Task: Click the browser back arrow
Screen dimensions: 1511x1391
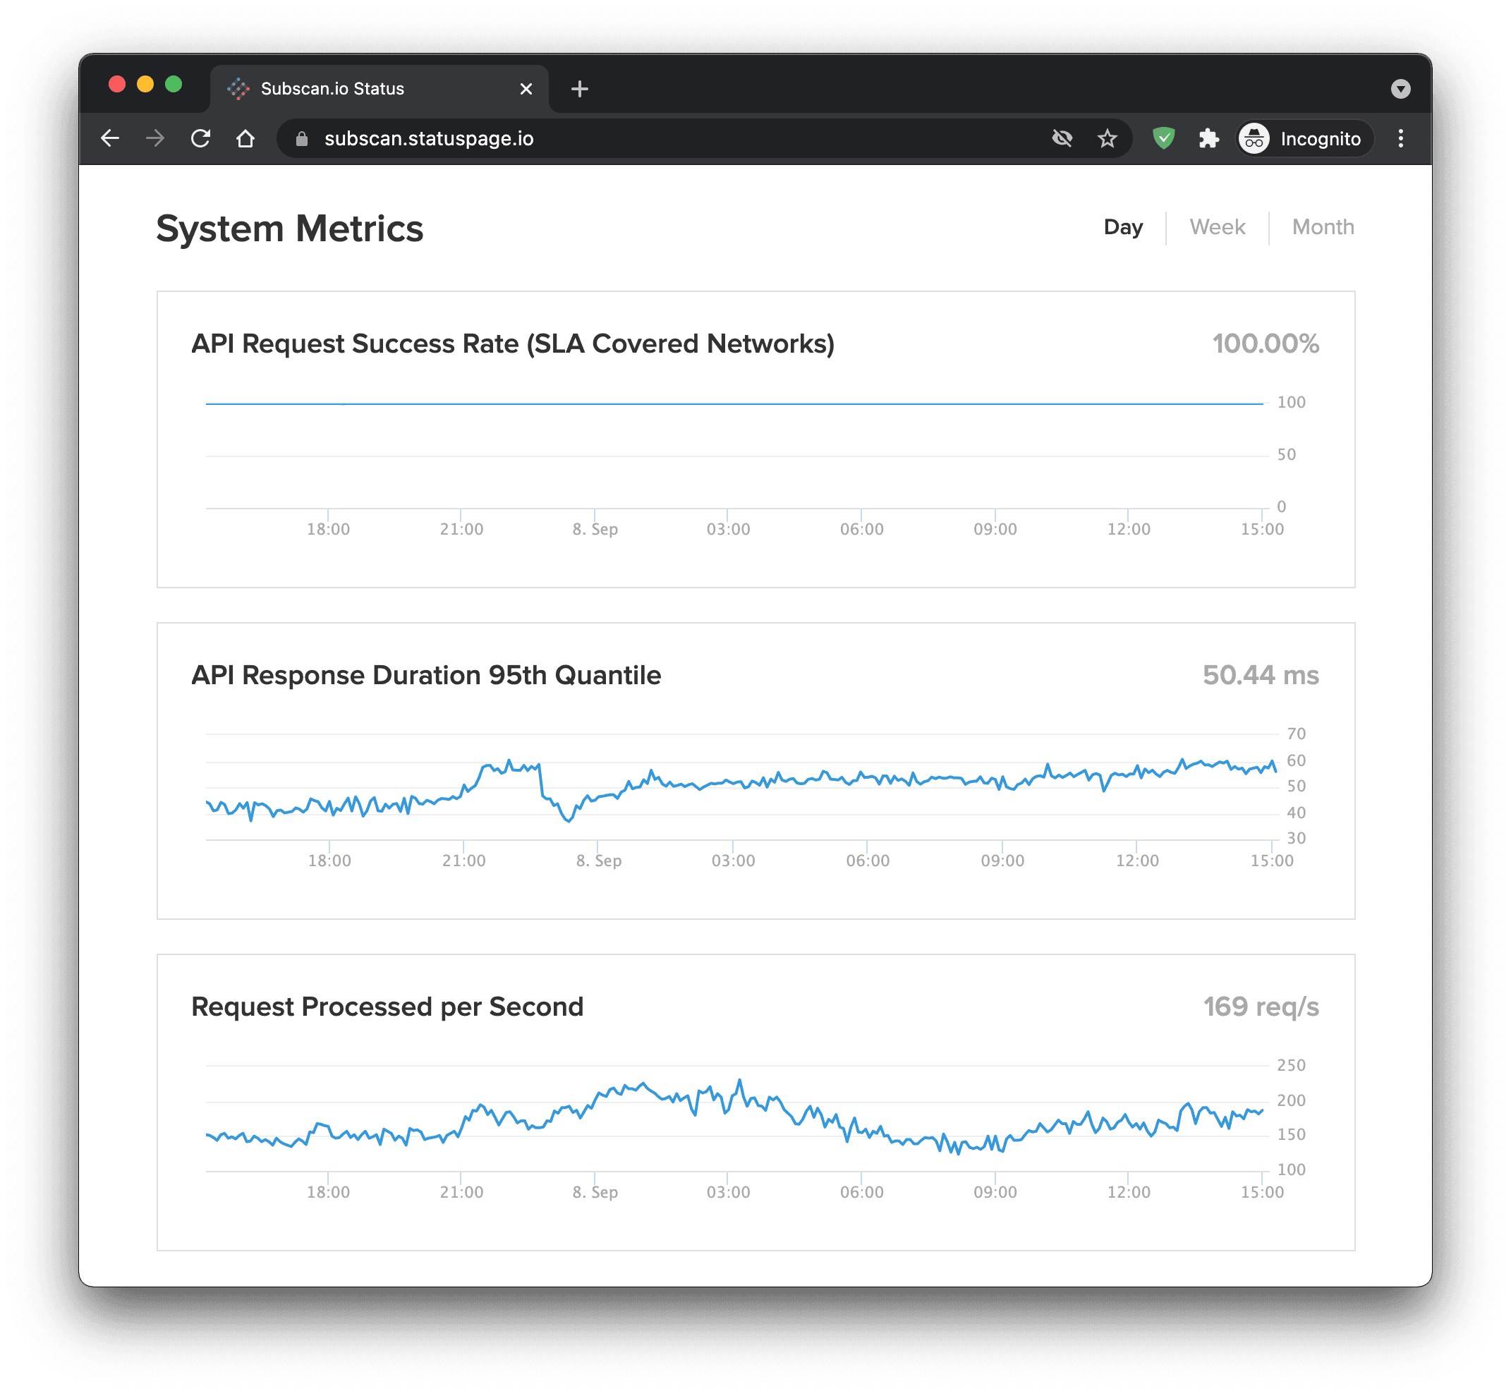Action: [110, 138]
